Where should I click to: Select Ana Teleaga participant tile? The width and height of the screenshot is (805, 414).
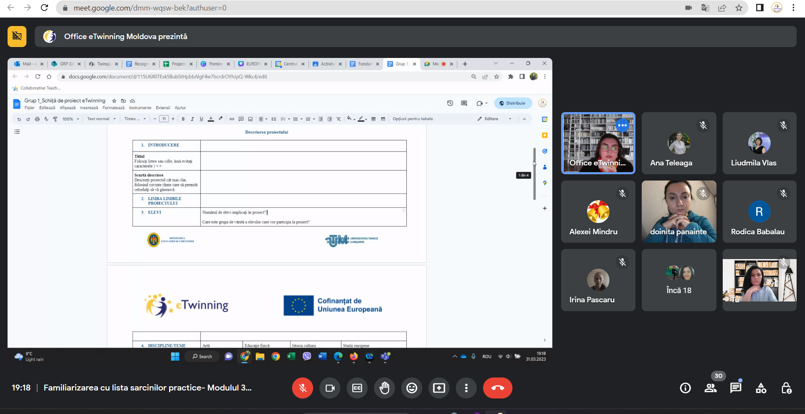pos(679,143)
